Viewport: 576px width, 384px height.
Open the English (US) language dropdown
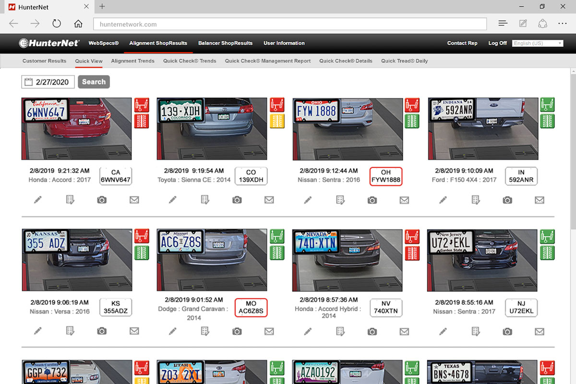pyautogui.click(x=537, y=43)
